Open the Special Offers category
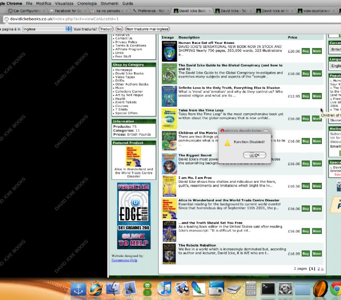The image size is (341, 300). coord(126,113)
